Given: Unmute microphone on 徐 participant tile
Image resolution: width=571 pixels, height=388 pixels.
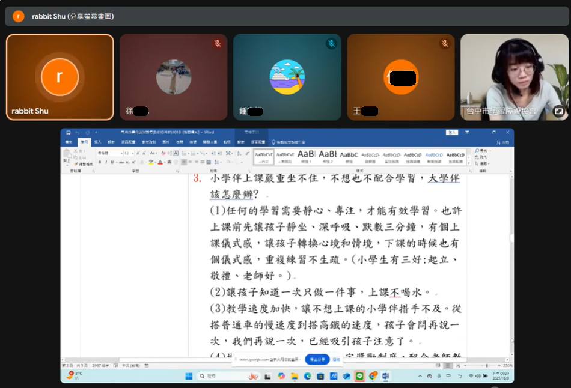Looking at the screenshot, I should (218, 44).
